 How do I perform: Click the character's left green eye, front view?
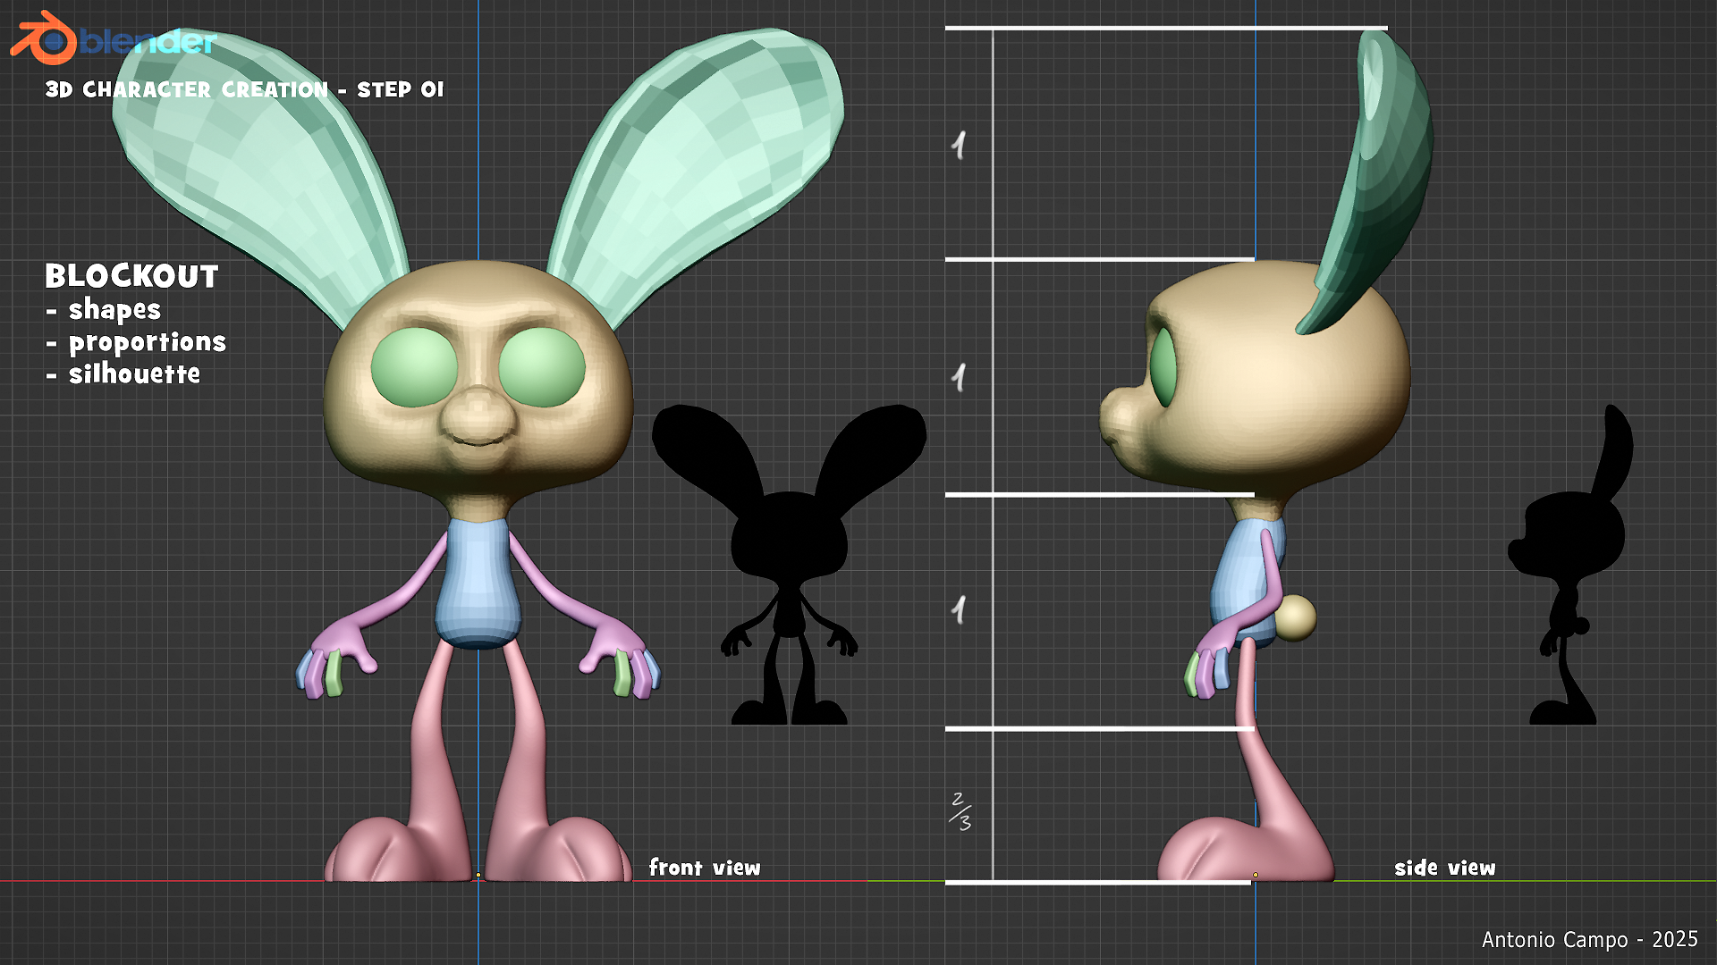click(x=414, y=367)
